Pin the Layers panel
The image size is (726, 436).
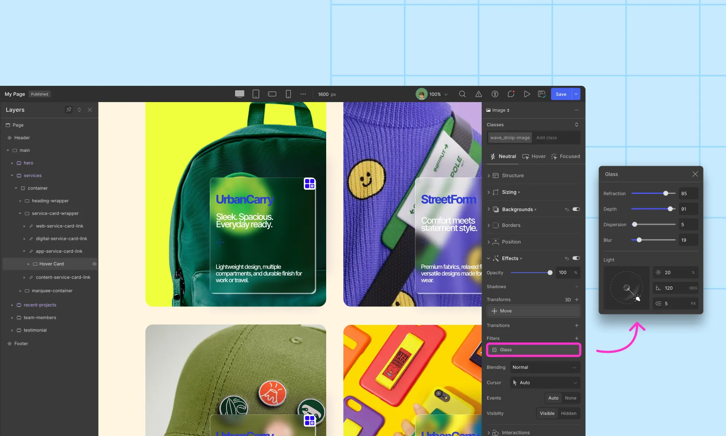tap(69, 110)
